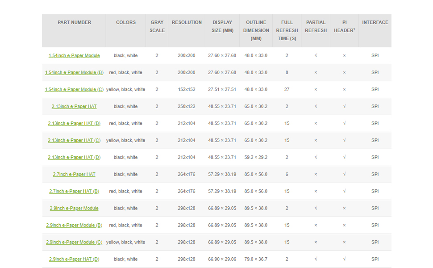
Task: Open the 1.54inch e-Paper Module (B) link
Action: pos(74,72)
